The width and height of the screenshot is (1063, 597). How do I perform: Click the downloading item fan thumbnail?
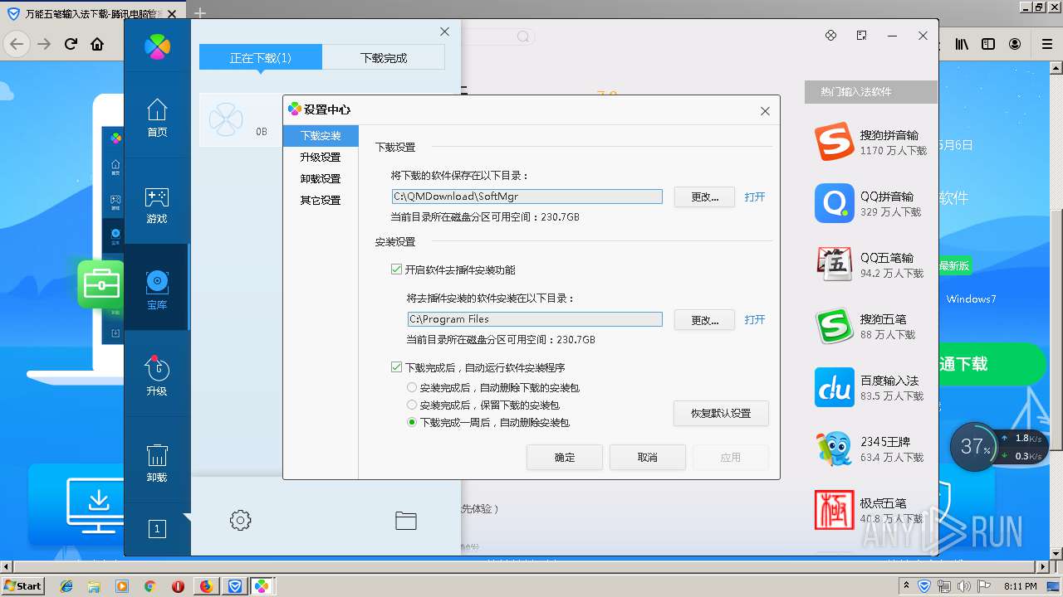click(x=226, y=119)
